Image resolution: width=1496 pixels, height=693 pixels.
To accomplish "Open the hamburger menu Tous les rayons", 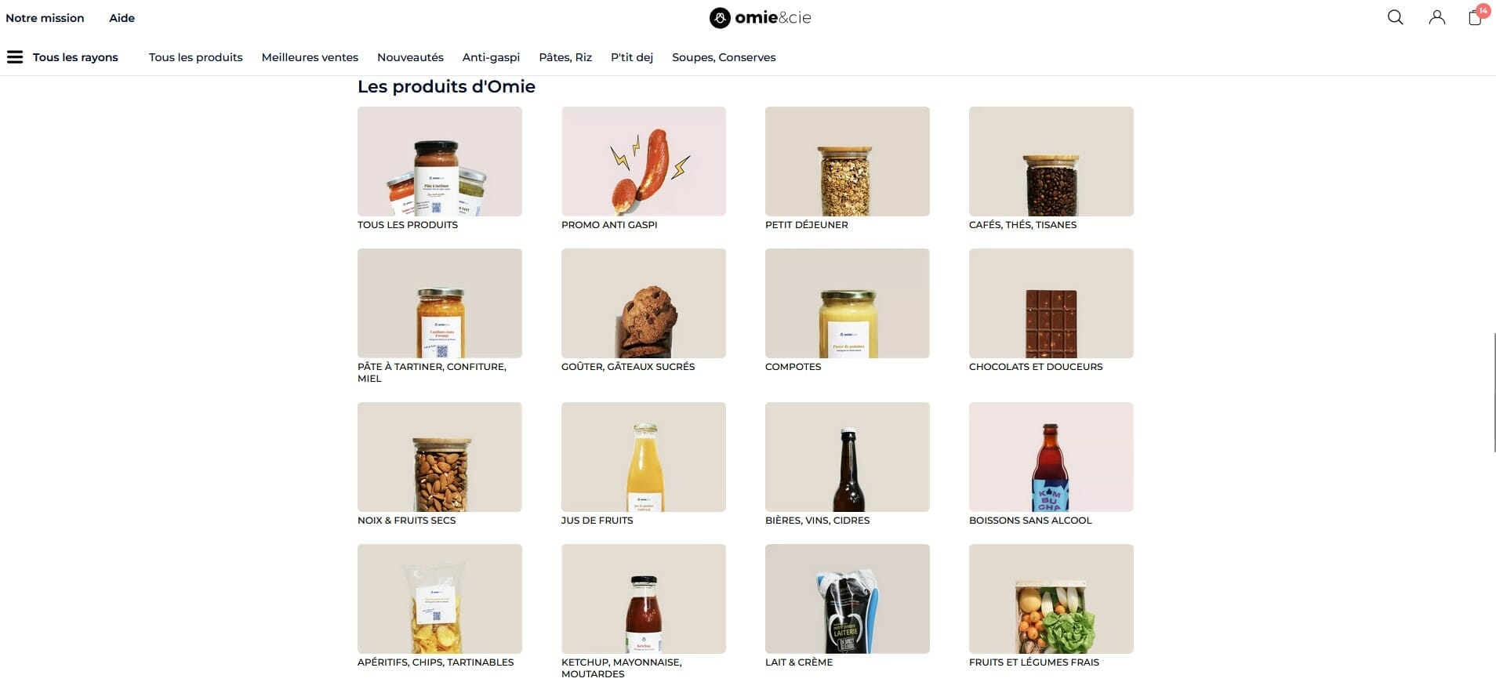I will tap(63, 57).
